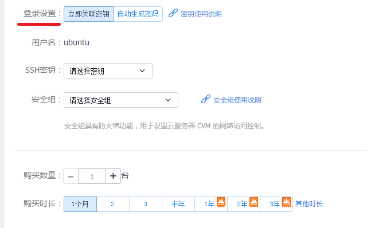Click the plus icon to increase purchase quantity
This screenshot has height=228, width=367.
click(114, 176)
